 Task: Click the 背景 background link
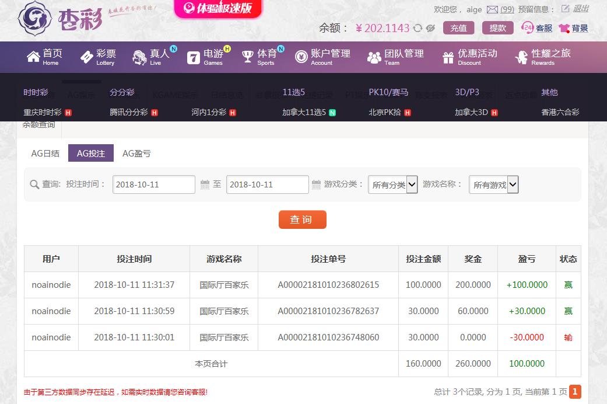(580, 28)
